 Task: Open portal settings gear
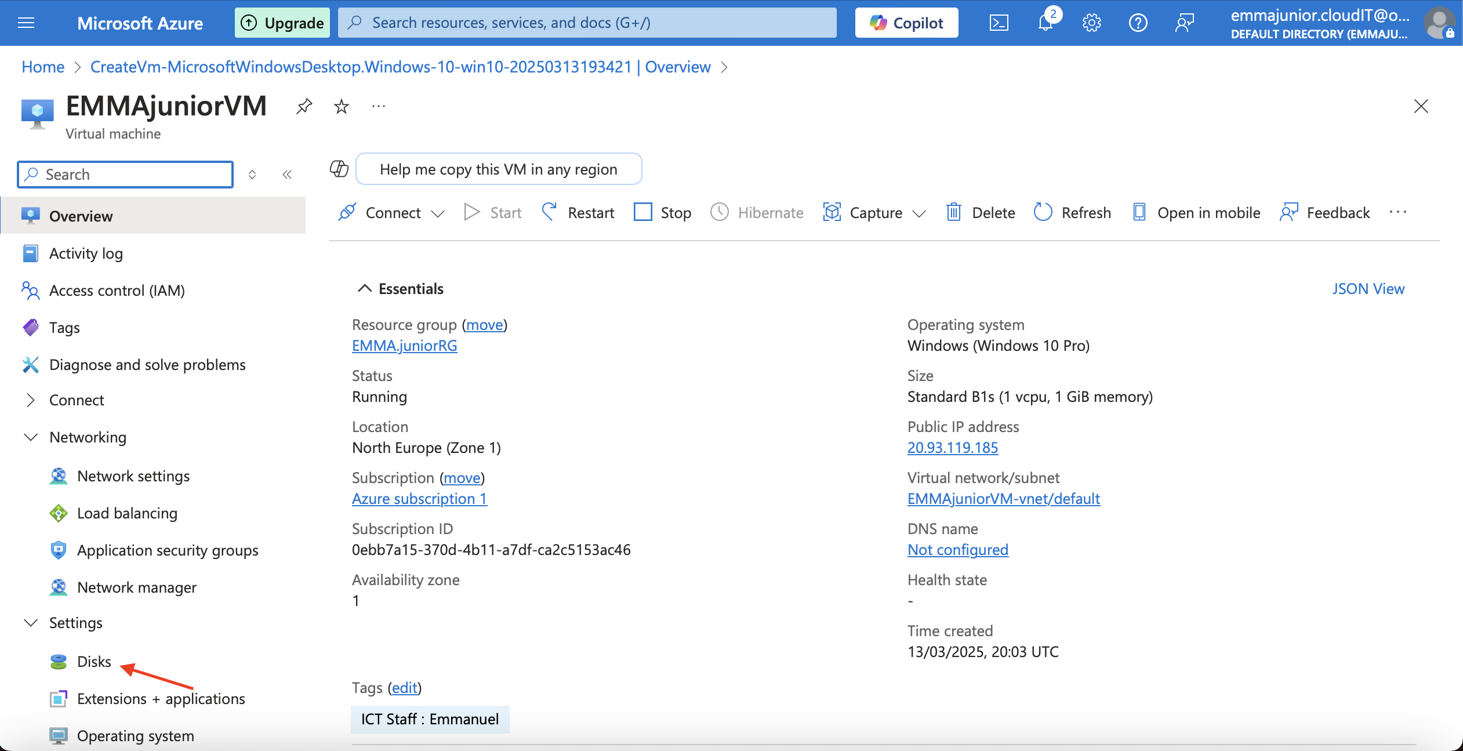(x=1091, y=23)
